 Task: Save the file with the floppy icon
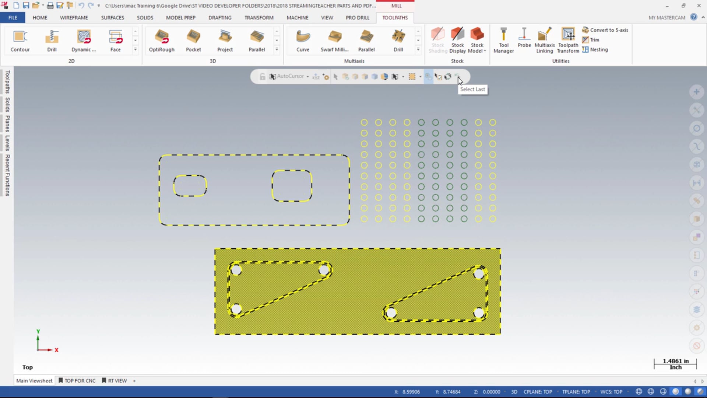click(26, 6)
